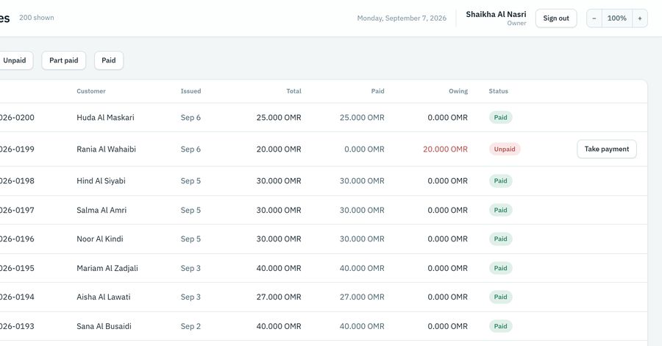662x346 pixels.
Task: Click the Issued column header
Action: tap(191, 91)
